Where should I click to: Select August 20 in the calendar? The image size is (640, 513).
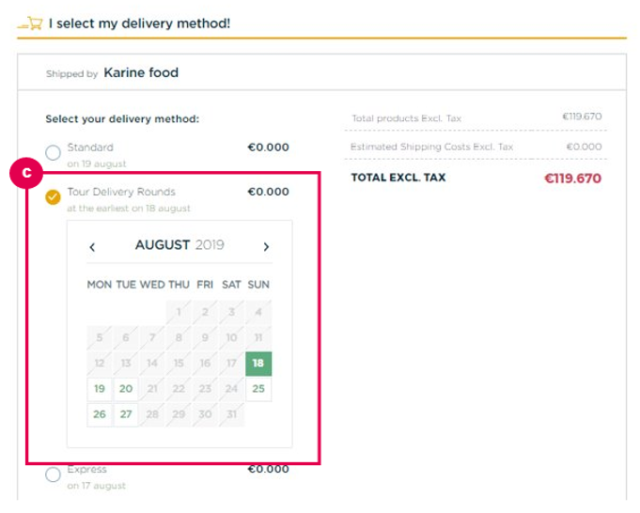126,389
